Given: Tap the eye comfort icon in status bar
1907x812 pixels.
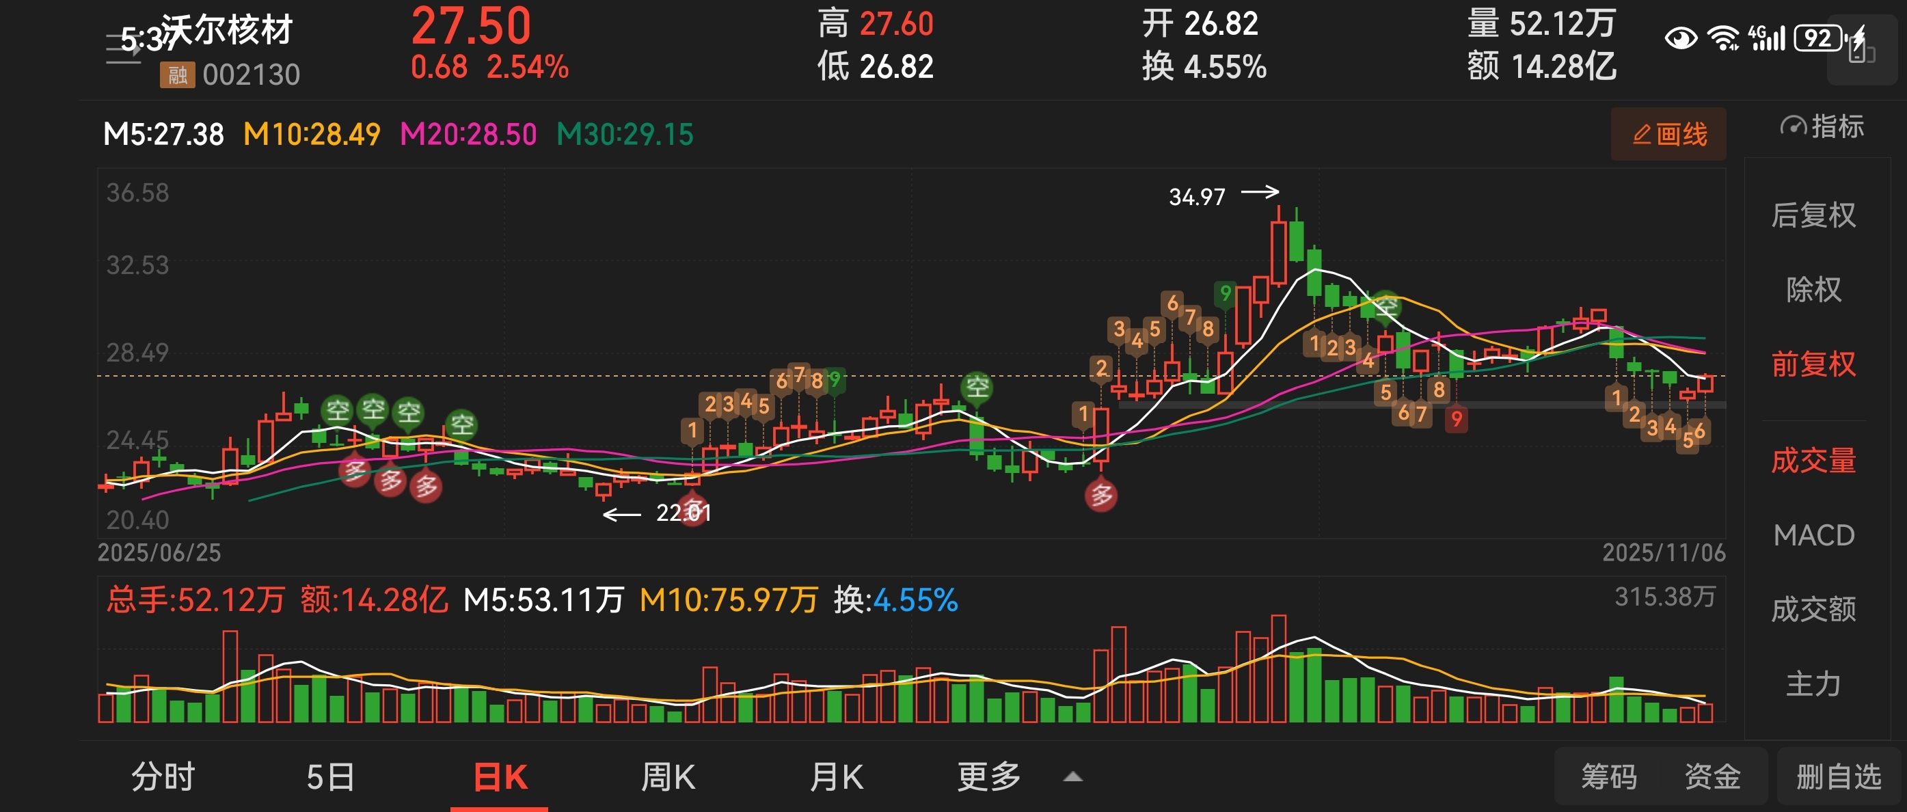Looking at the screenshot, I should click(1681, 38).
